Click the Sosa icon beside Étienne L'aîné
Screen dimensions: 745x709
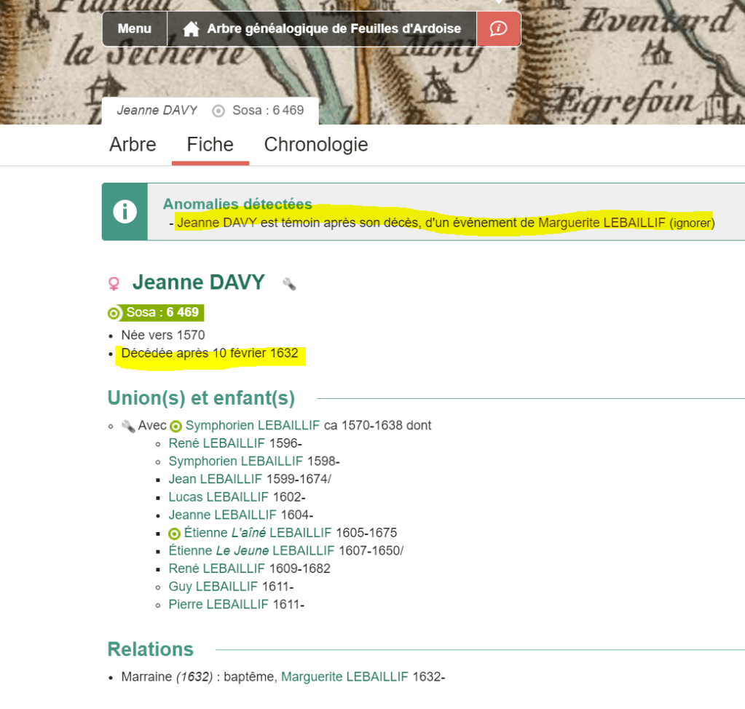175,534
